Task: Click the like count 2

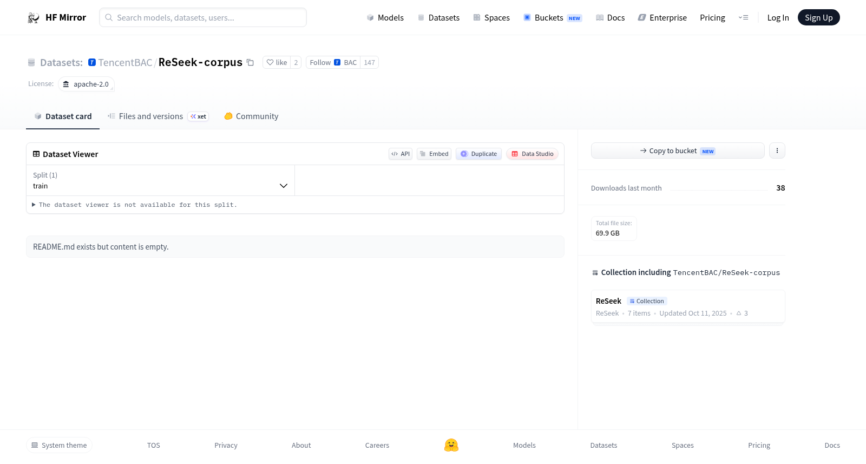Action: pyautogui.click(x=296, y=62)
